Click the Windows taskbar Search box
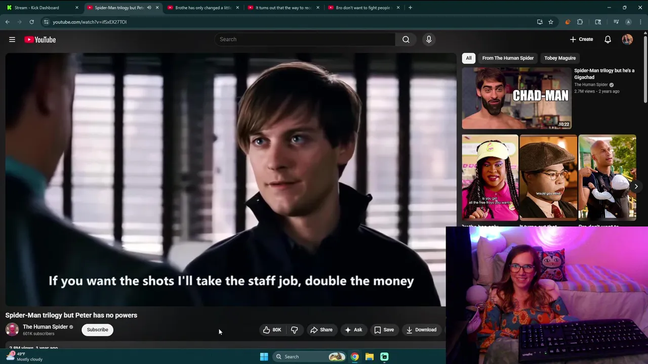Image resolution: width=648 pixels, height=364 pixels. click(x=309, y=356)
